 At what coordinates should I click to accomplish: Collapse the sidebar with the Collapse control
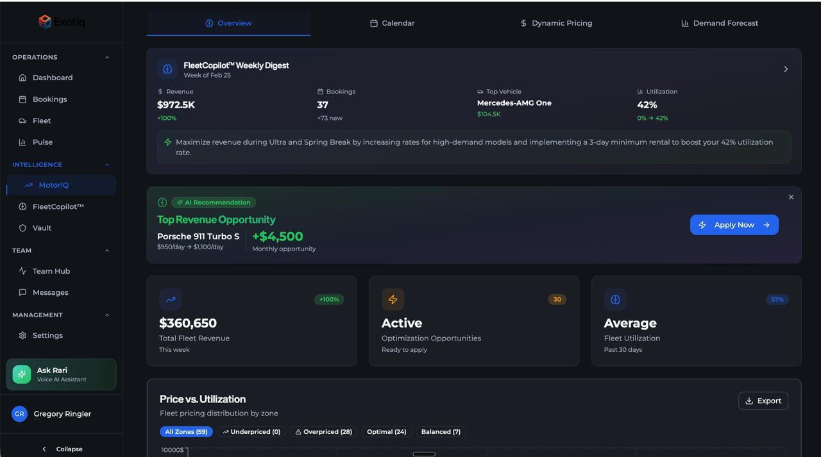pos(61,449)
